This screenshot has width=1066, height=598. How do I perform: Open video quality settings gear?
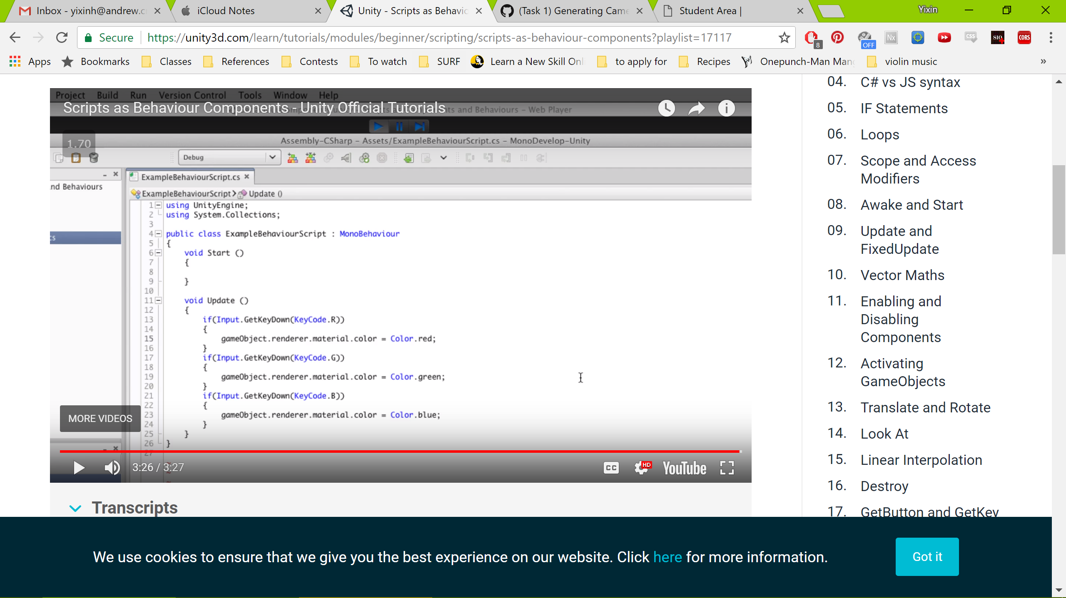642,468
